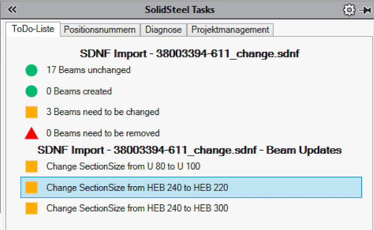Select '0 Beams need to be removed' entry
Image resolution: width=374 pixels, height=230 pixels.
pyautogui.click(x=103, y=133)
